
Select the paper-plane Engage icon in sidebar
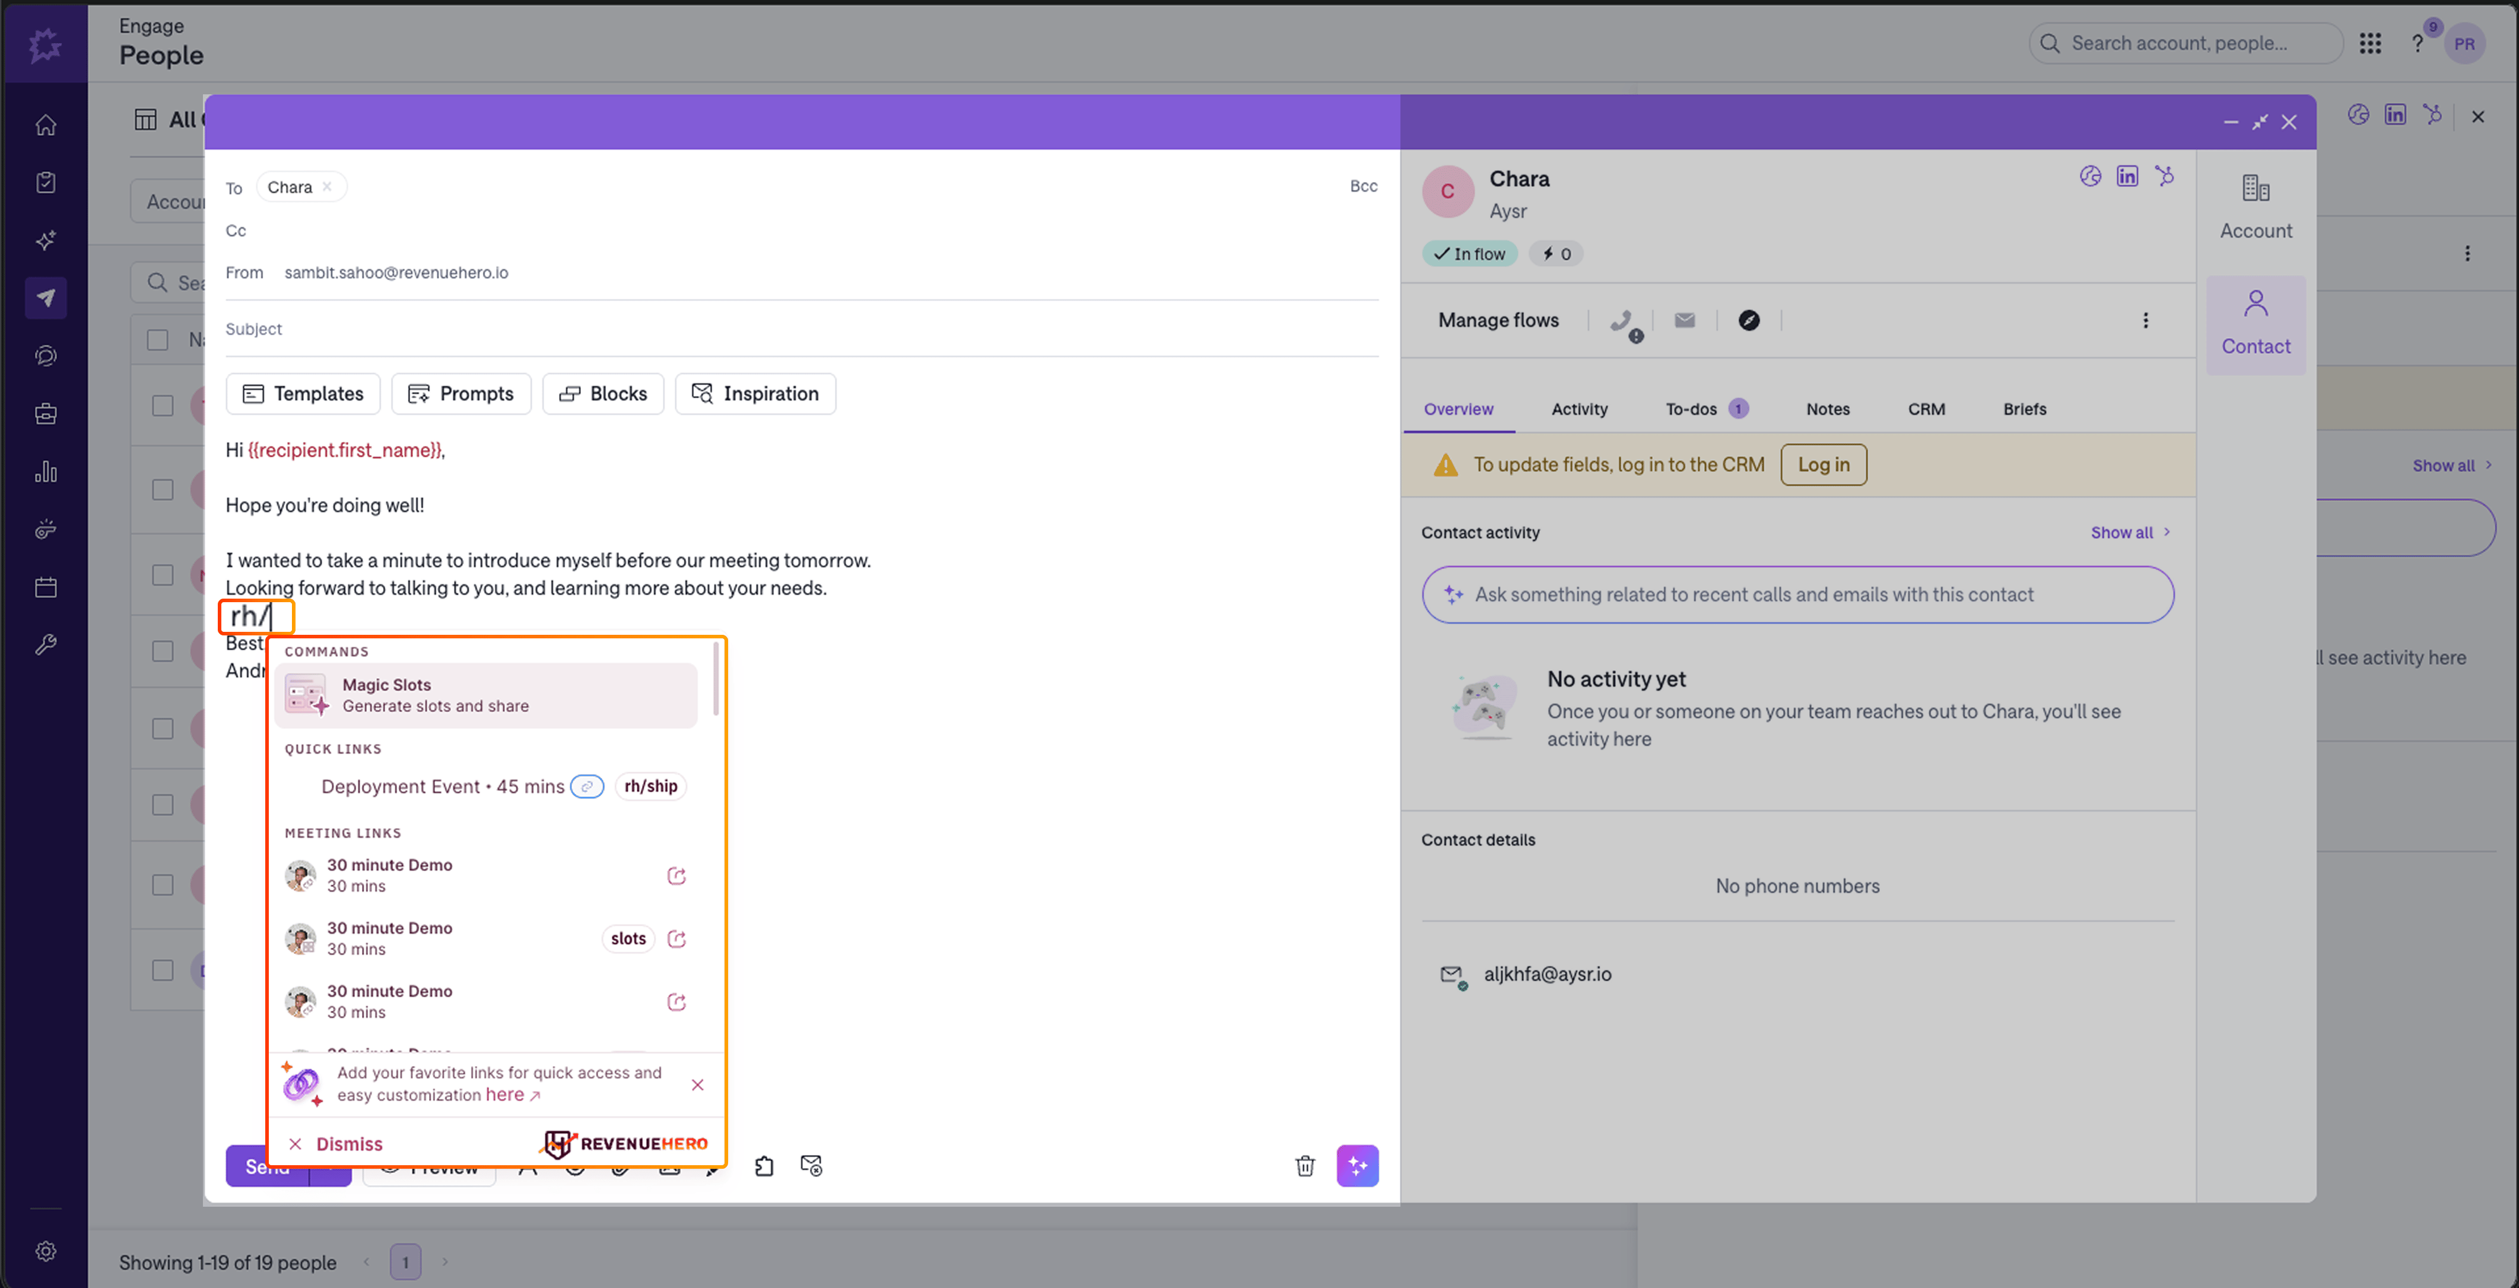pyautogui.click(x=46, y=298)
